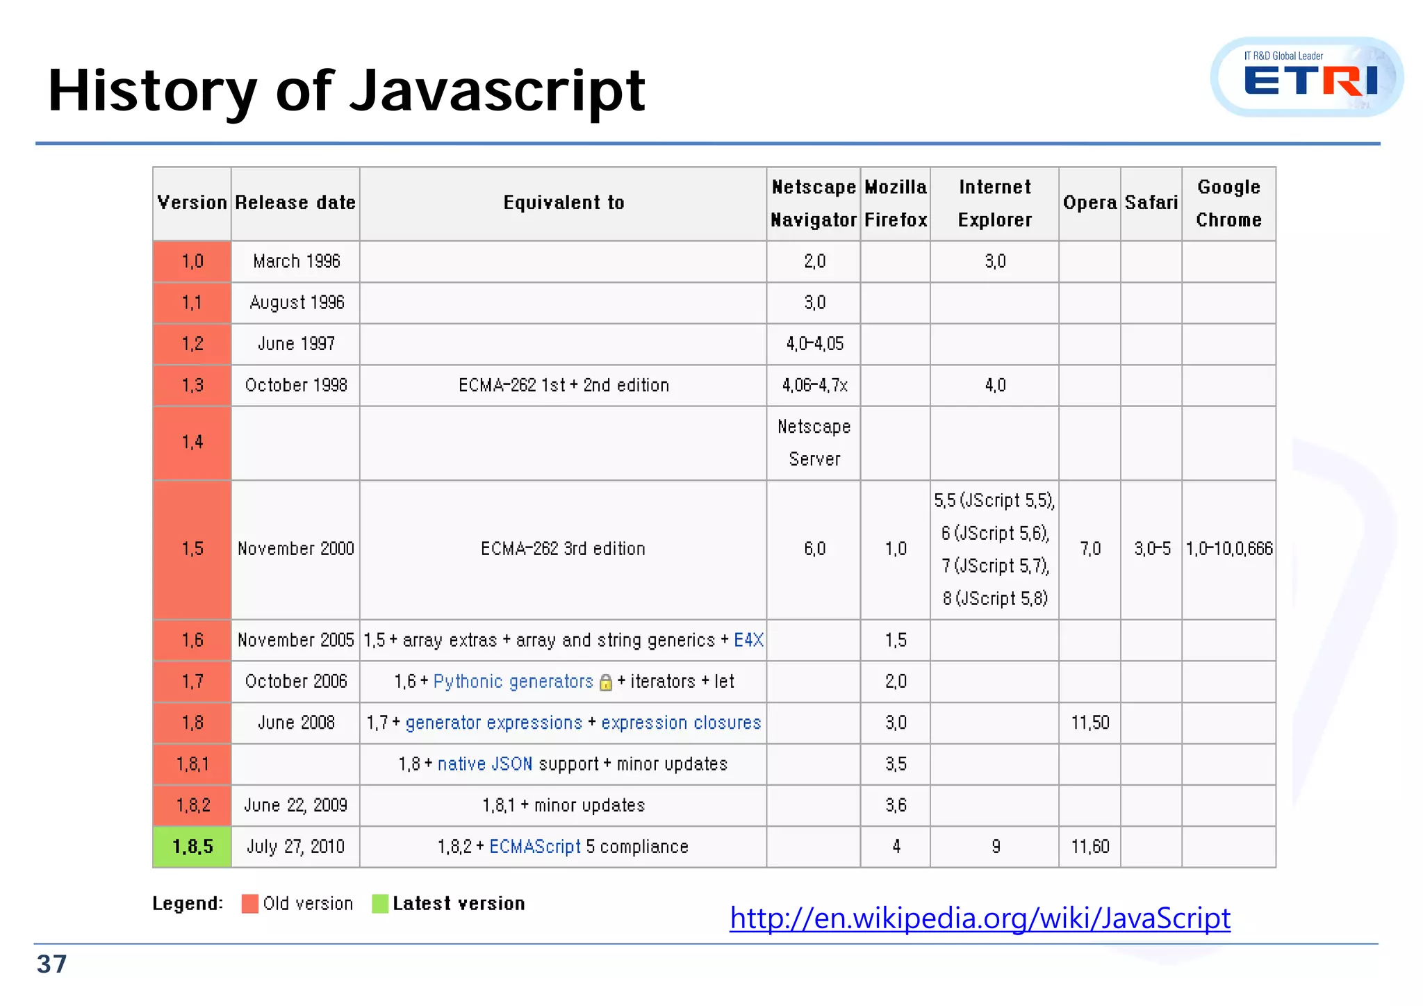
Task: Select the Netscape Navigator column header
Action: 814,204
